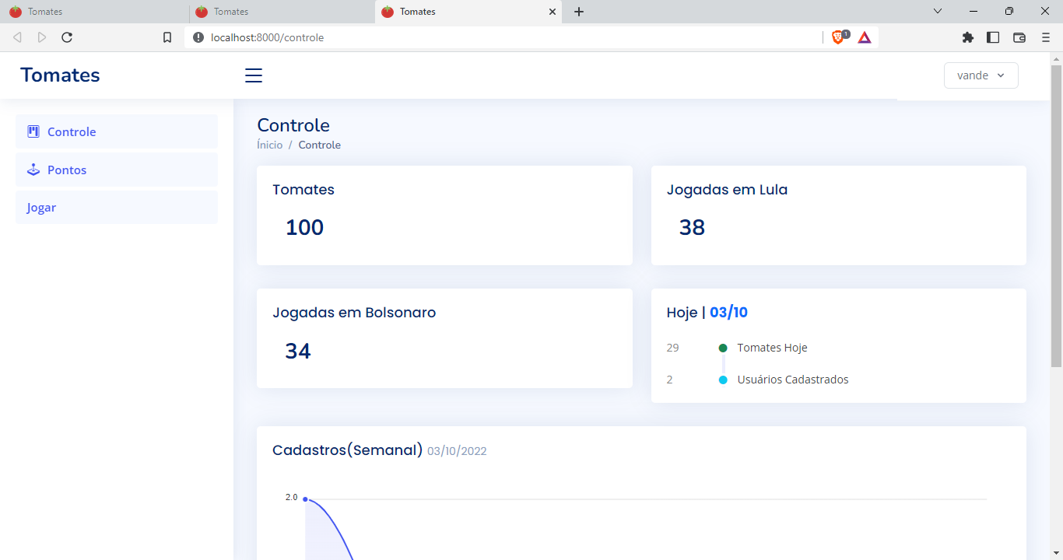This screenshot has width=1063, height=560.
Task: Open the vande user dropdown
Action: click(x=981, y=75)
